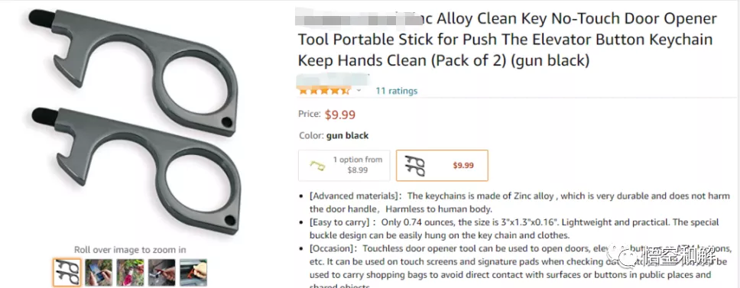Screen dimensions: 740x288
Task: Click the star rating icons
Action: [324, 90]
